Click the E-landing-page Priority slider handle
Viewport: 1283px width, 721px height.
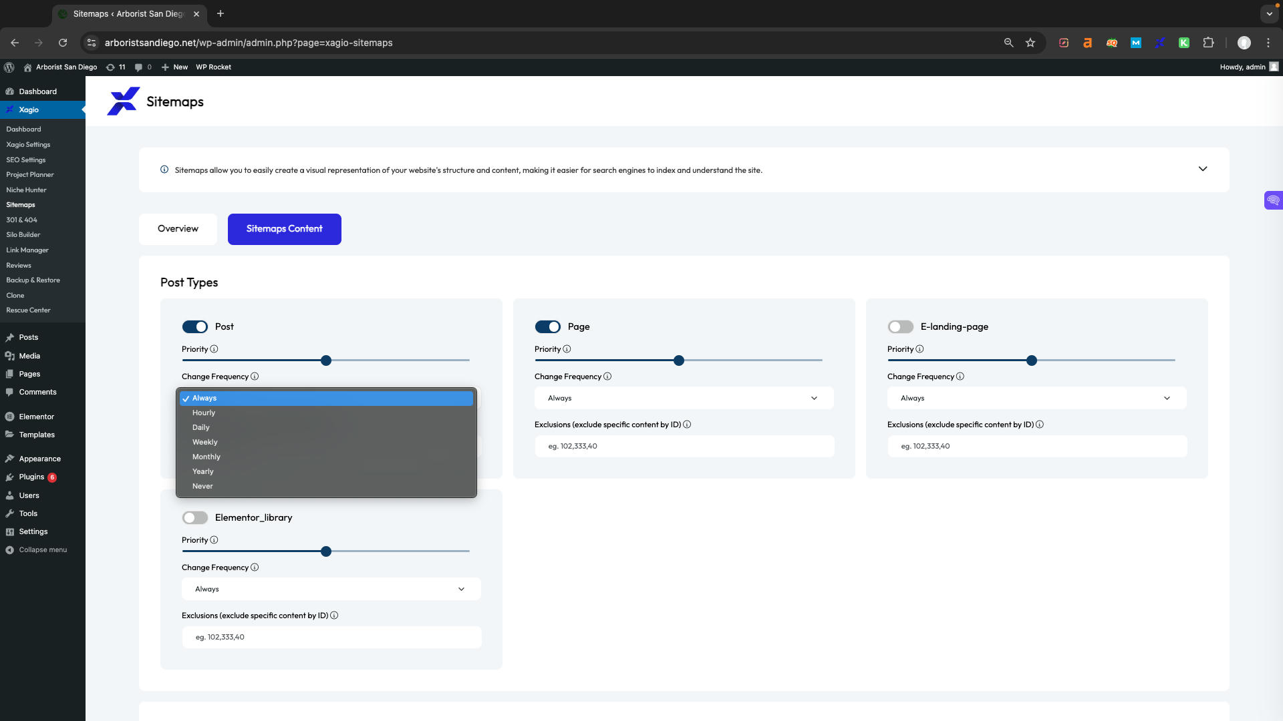tap(1032, 360)
